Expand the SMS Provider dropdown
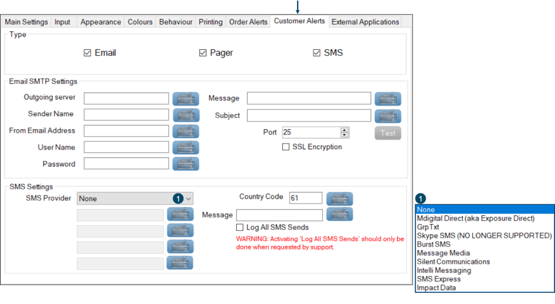The height and width of the screenshot is (304, 555). [188, 199]
